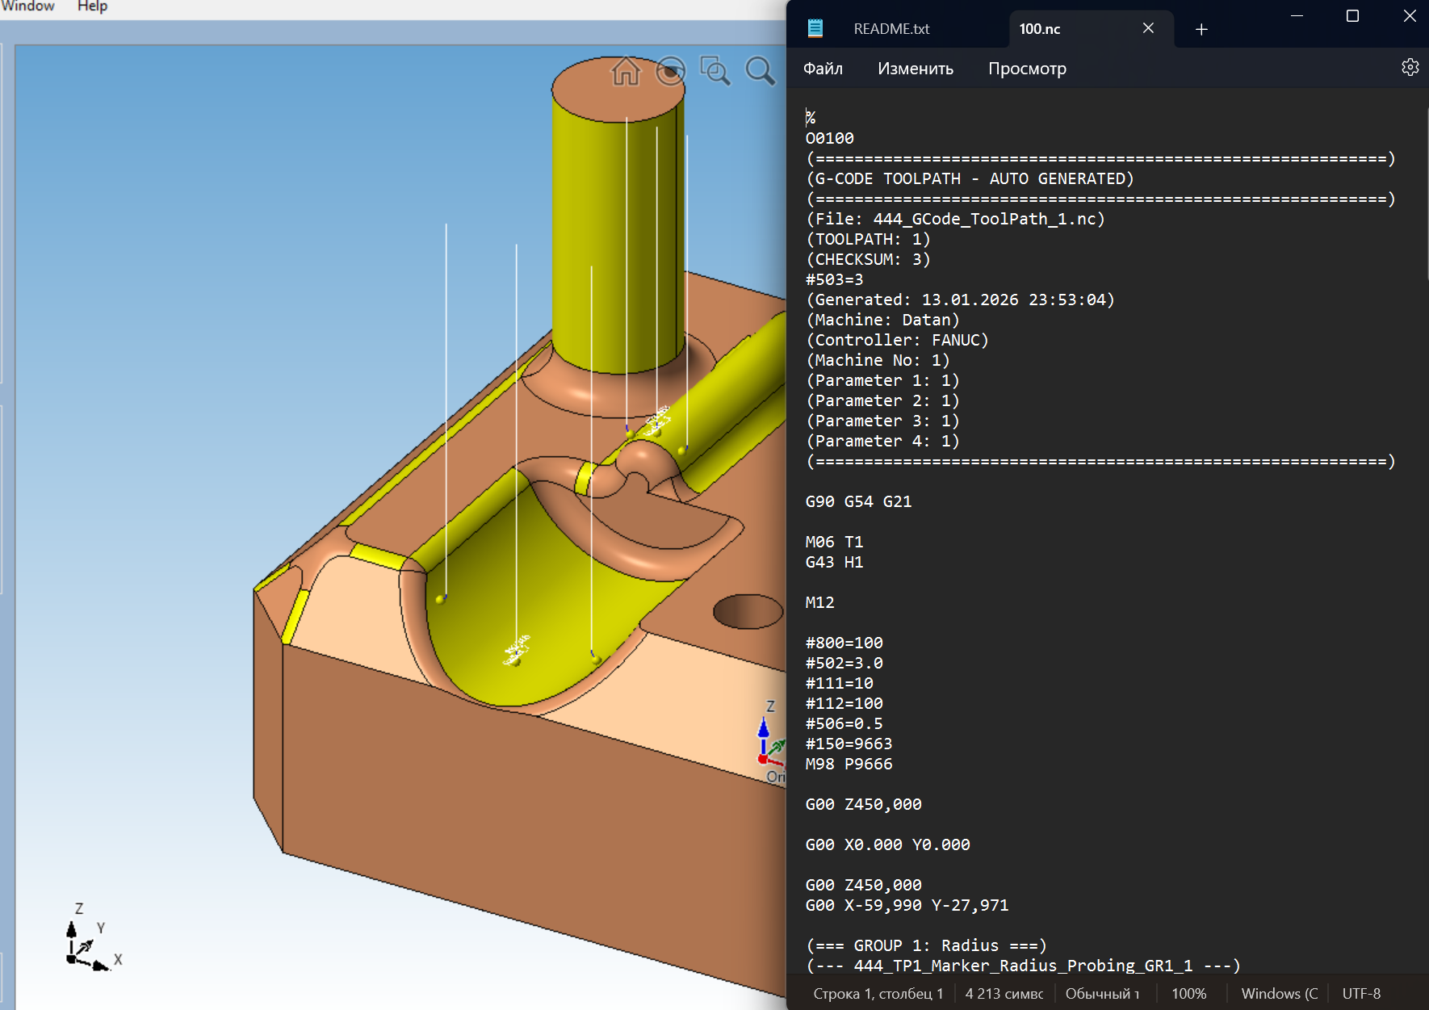The image size is (1429, 1010).
Task: Select the 100.nc tab
Action: click(x=1040, y=29)
